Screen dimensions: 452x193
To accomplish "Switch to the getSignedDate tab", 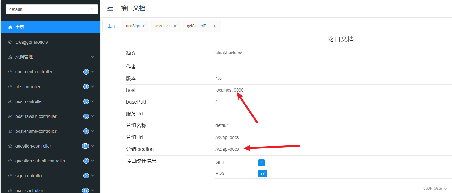I will (199, 26).
